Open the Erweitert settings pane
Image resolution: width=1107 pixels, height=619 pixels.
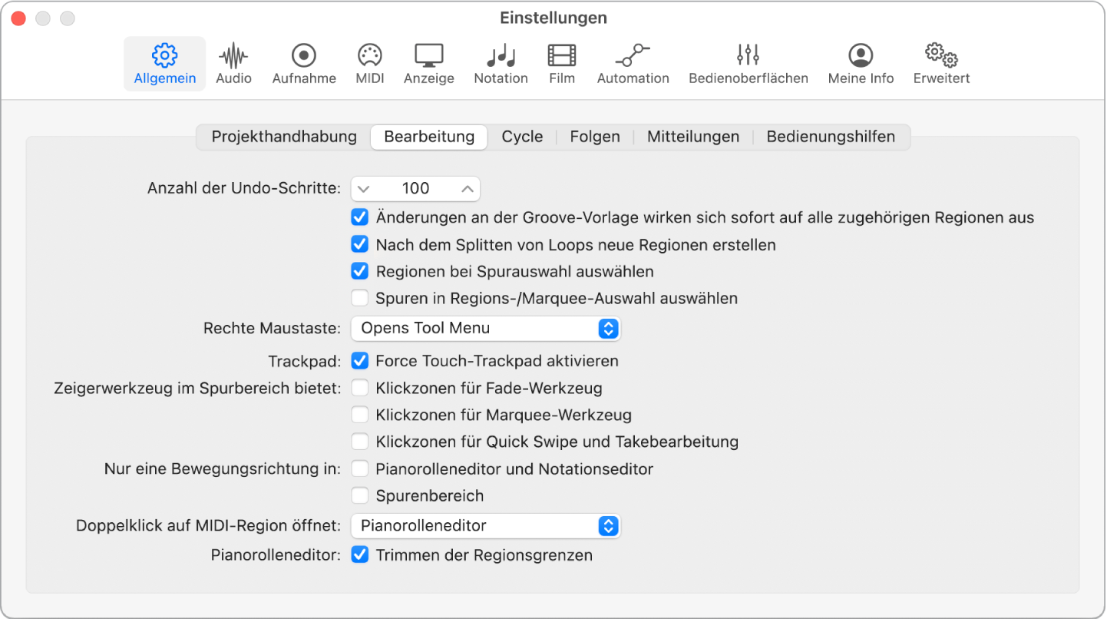pyautogui.click(x=940, y=63)
